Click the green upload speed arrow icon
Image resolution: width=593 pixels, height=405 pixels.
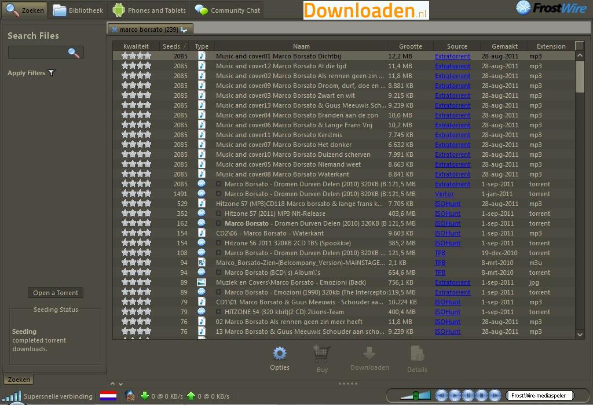click(x=191, y=396)
